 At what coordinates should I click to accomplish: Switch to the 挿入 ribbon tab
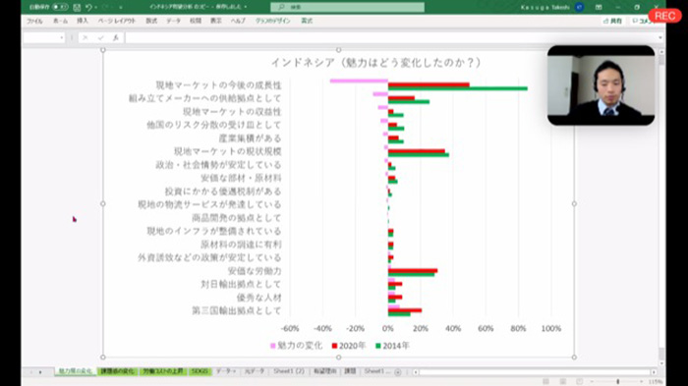(83, 21)
